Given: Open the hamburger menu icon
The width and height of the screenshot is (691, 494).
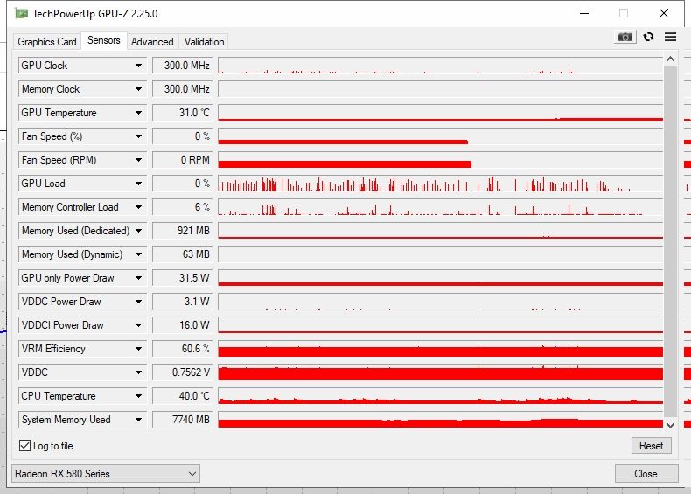Looking at the screenshot, I should pyautogui.click(x=670, y=37).
